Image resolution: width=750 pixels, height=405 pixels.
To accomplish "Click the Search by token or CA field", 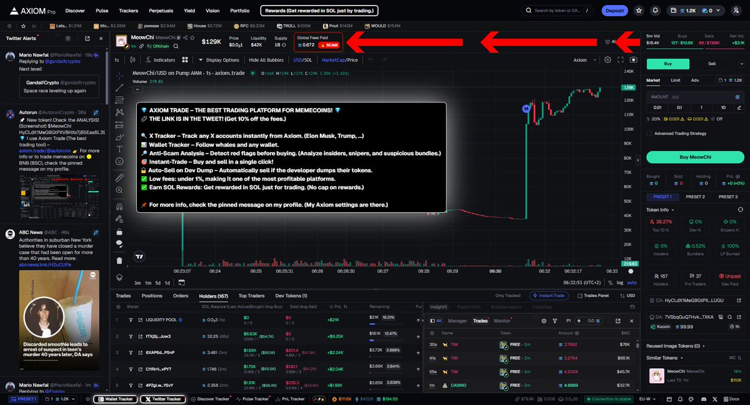I will pos(559,11).
